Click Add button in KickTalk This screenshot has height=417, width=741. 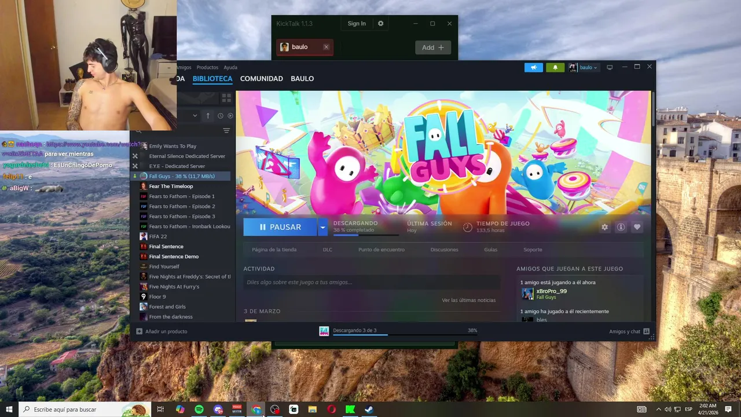(433, 47)
